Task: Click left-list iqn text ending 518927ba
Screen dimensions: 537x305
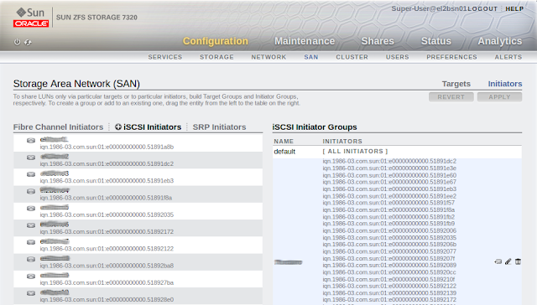Action: [107, 282]
